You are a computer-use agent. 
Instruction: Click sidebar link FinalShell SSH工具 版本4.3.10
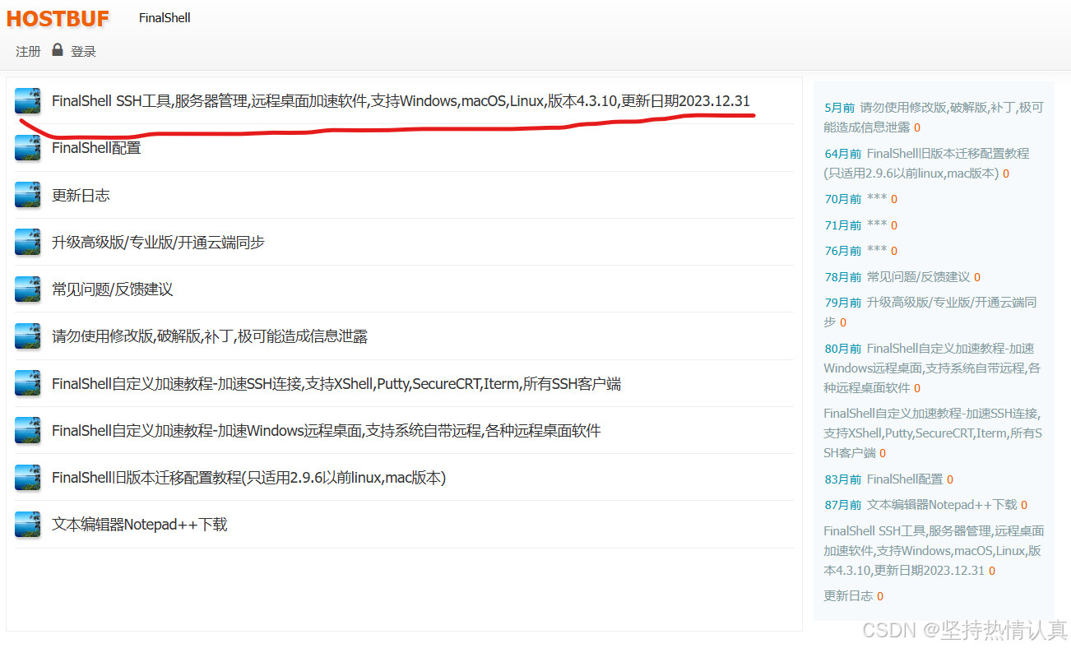(x=934, y=550)
